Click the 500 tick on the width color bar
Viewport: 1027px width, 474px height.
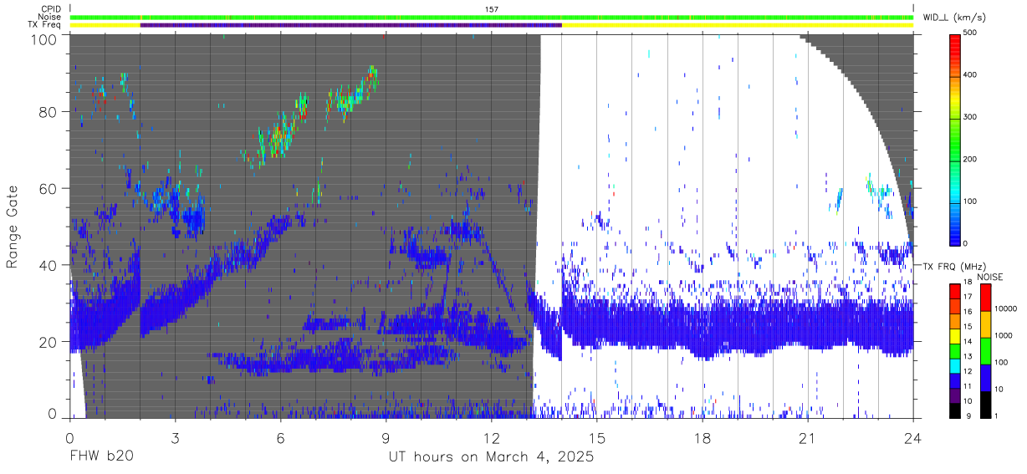(x=970, y=33)
